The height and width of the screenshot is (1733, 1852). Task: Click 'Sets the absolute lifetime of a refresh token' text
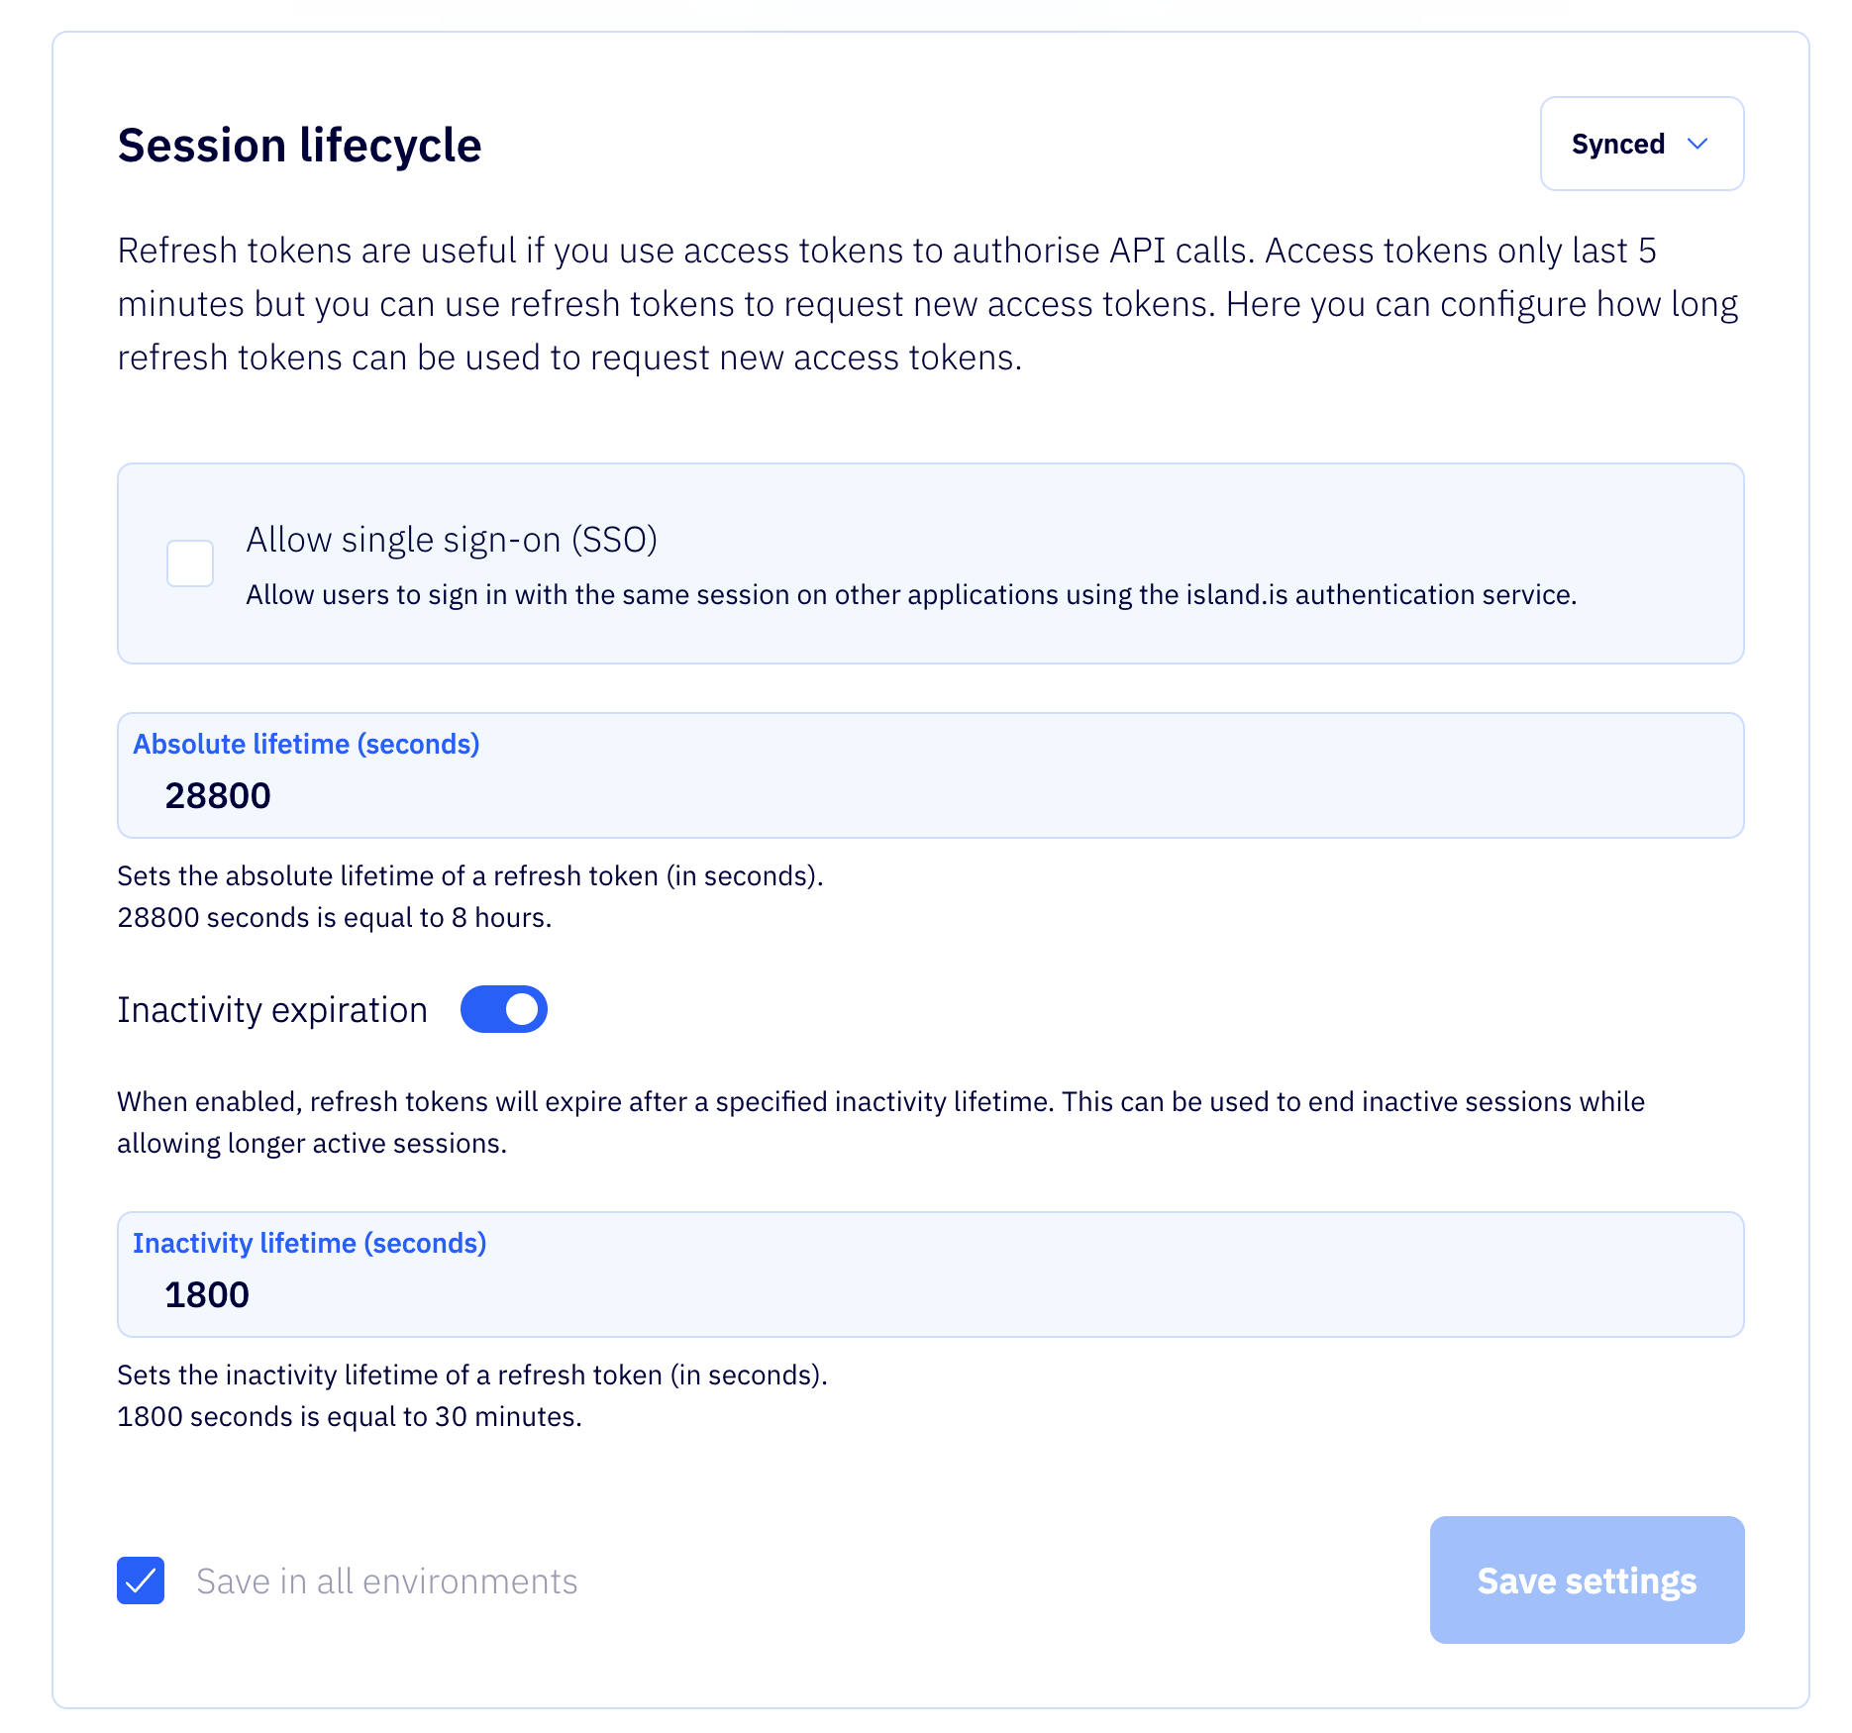(x=470, y=876)
